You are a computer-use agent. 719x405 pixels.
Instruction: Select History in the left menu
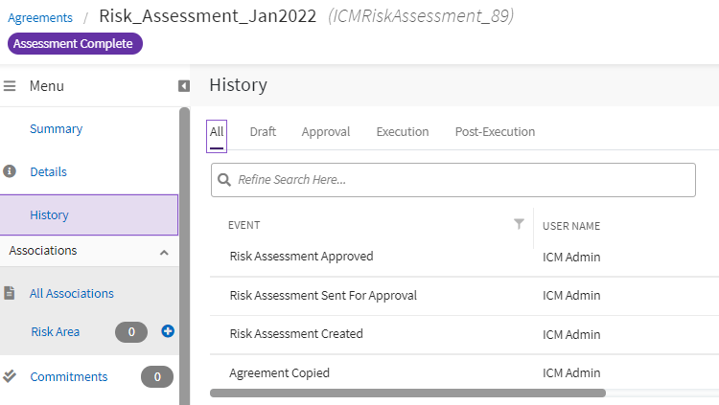coord(49,215)
